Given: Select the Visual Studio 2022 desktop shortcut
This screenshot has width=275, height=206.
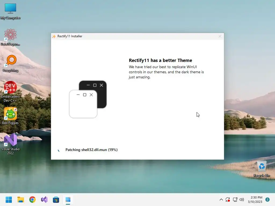Looking at the screenshot, I should pos(10,144).
